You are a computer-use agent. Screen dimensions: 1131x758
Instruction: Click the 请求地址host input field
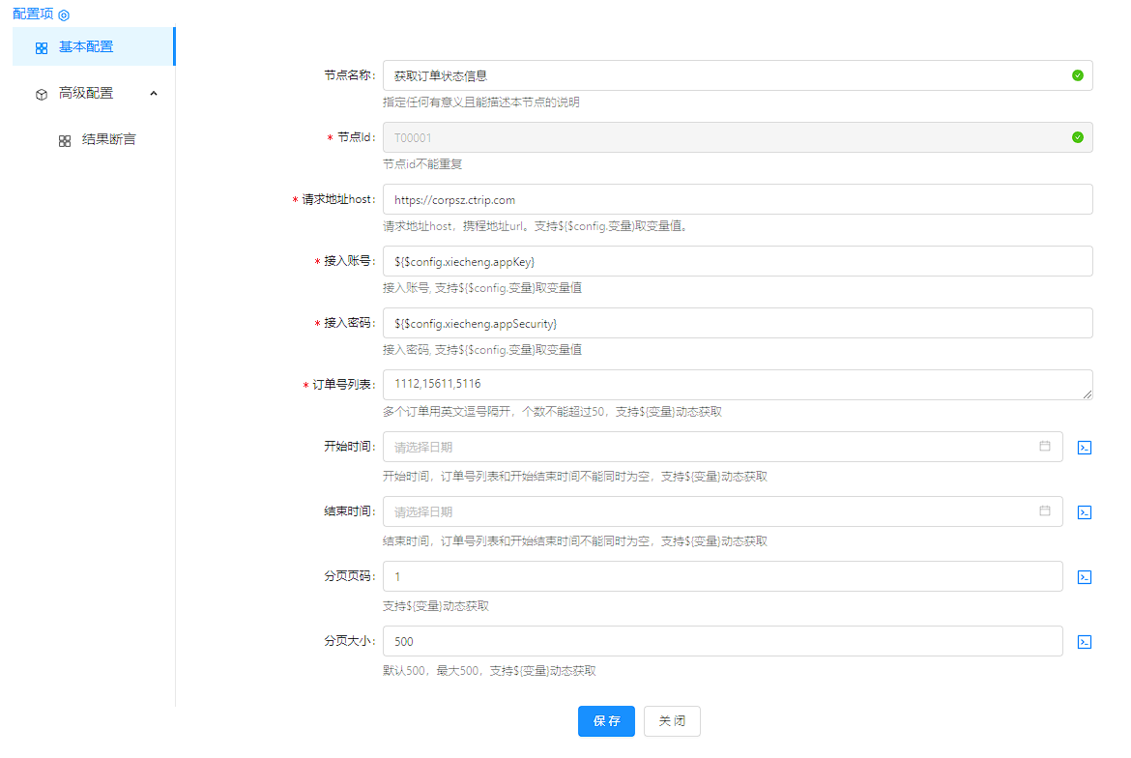tap(737, 199)
